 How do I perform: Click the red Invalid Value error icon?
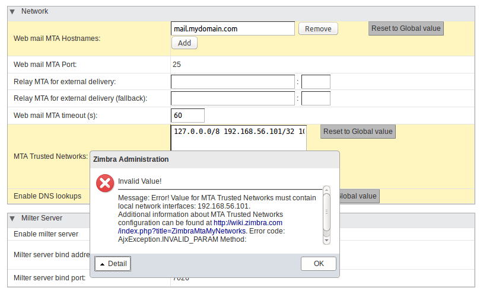[x=105, y=183]
